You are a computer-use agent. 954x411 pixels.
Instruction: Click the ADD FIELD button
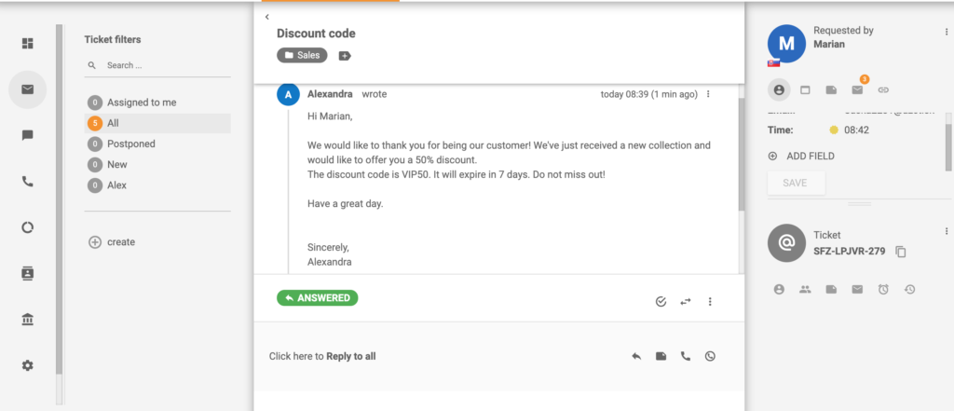(801, 156)
